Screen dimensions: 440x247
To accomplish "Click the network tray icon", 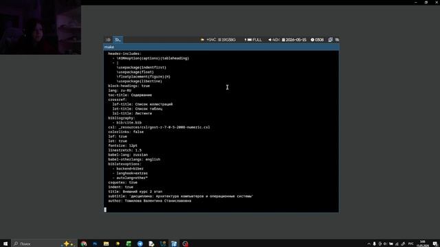I will tap(397, 244).
